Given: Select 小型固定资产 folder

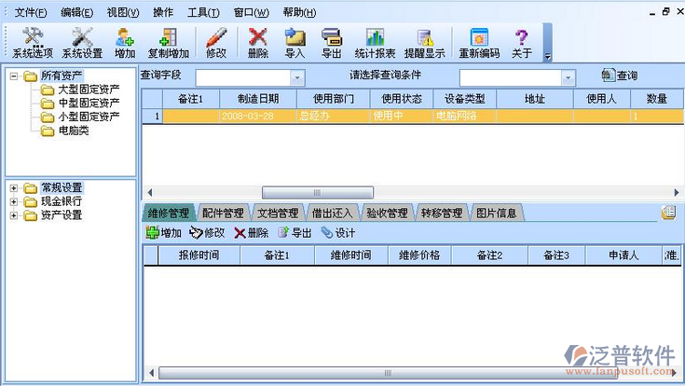Looking at the screenshot, I should (x=89, y=117).
